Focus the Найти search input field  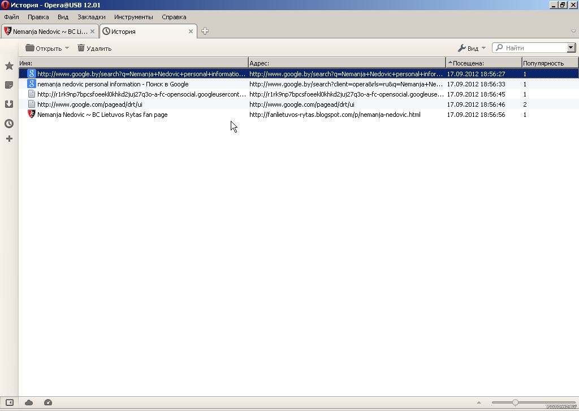pos(534,47)
